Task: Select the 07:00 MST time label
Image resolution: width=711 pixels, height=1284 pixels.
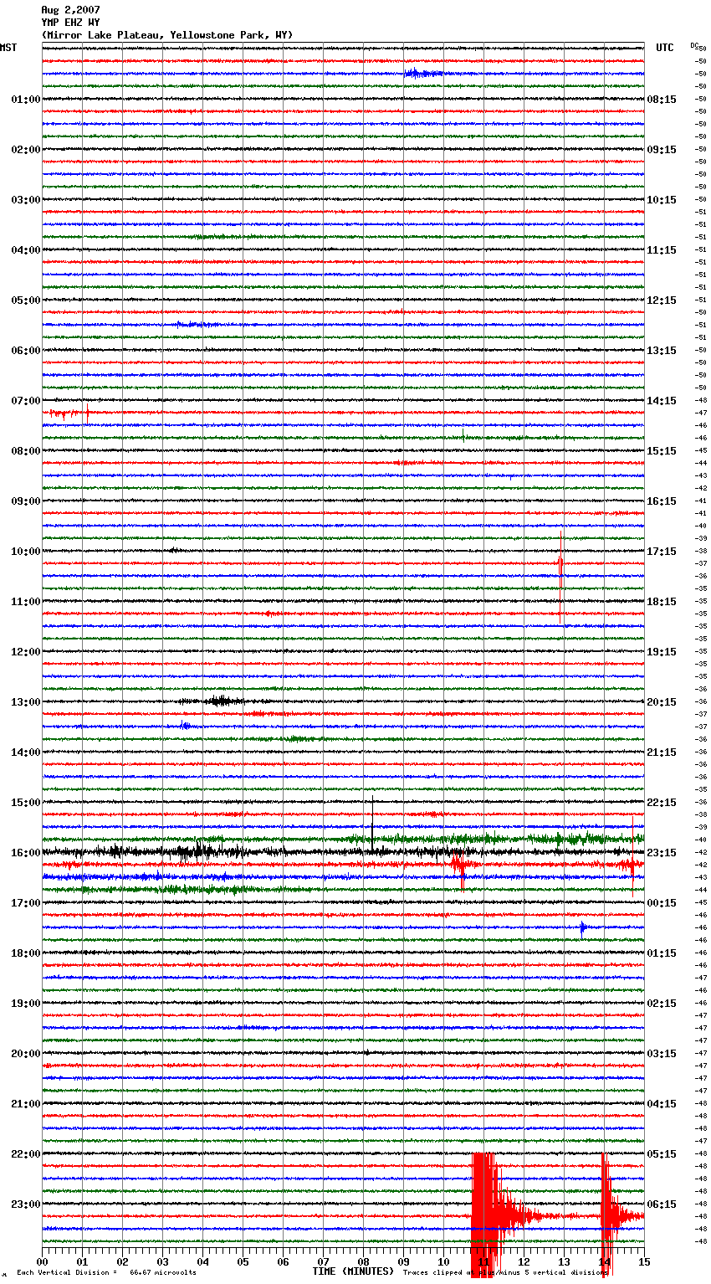Action: point(26,401)
